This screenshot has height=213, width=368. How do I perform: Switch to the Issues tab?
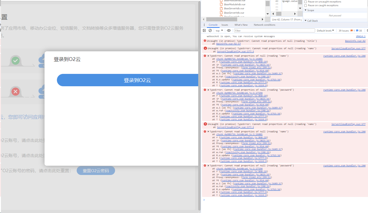click(225, 25)
